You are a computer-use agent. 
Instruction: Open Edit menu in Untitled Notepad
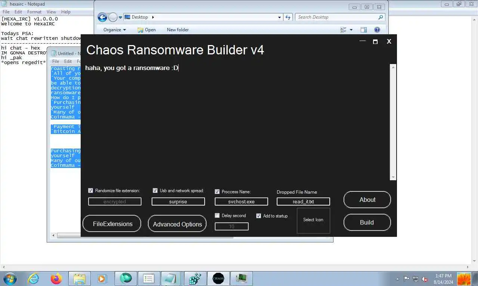click(68, 61)
